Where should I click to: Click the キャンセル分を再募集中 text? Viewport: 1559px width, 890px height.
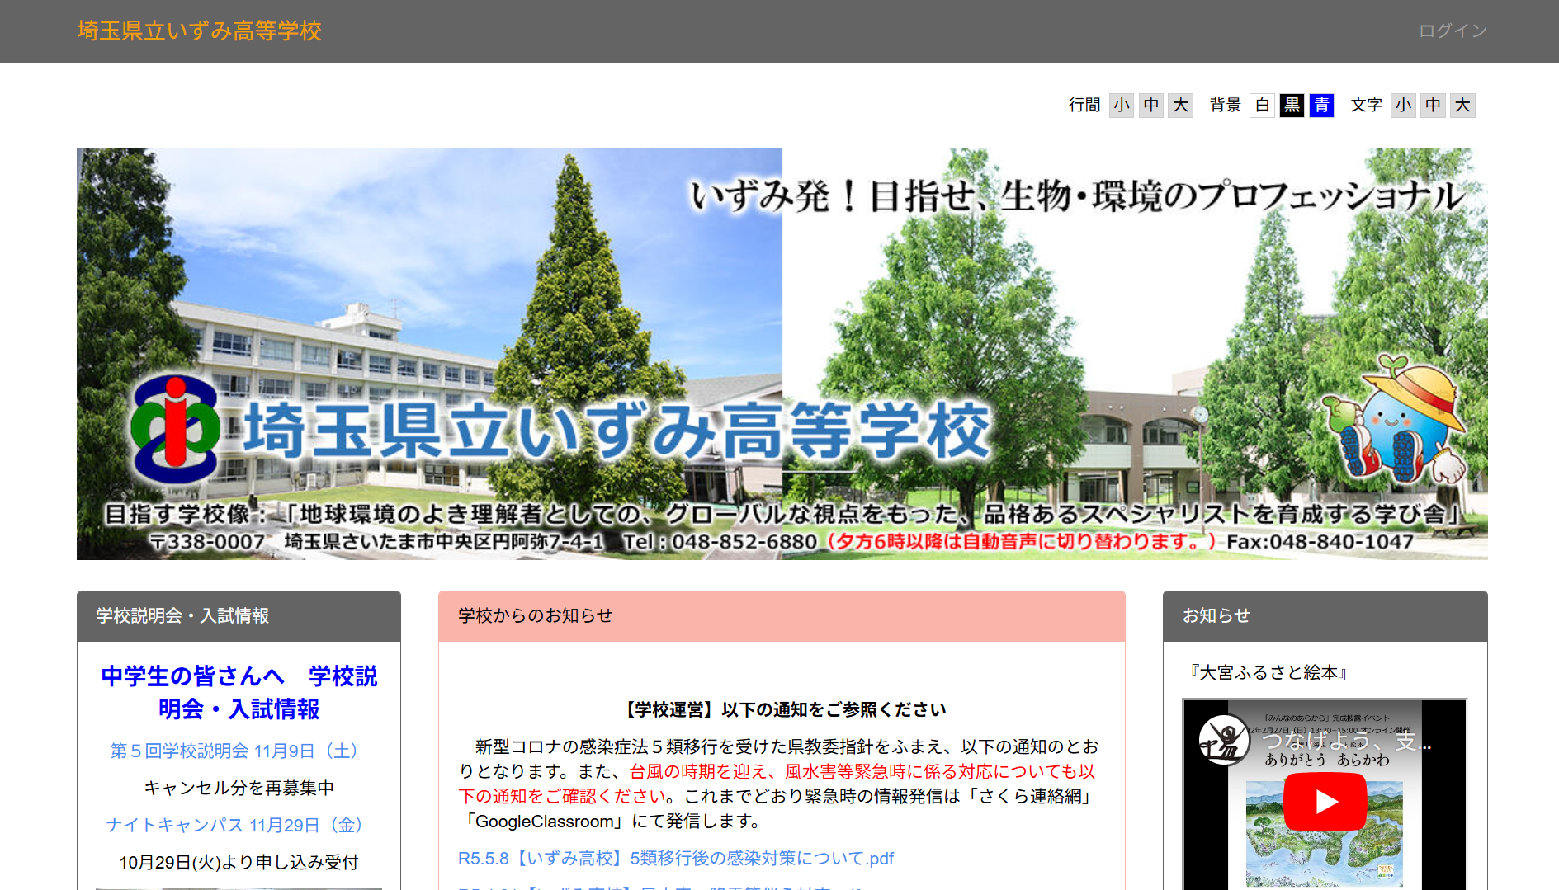tap(239, 788)
